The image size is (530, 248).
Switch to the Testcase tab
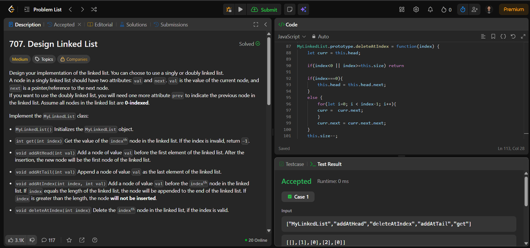291,164
